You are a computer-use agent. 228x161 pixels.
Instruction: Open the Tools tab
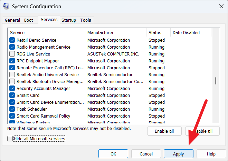coord(85,20)
